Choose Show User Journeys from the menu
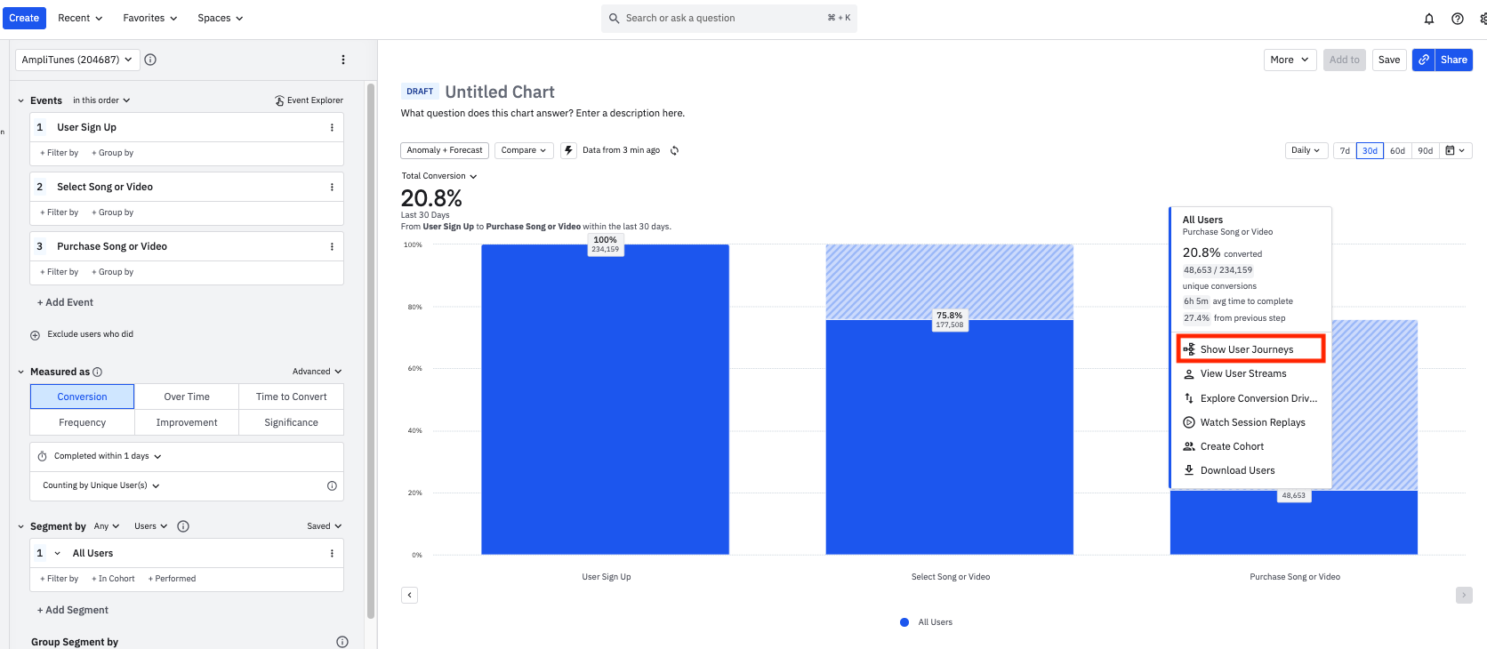 coord(1246,349)
